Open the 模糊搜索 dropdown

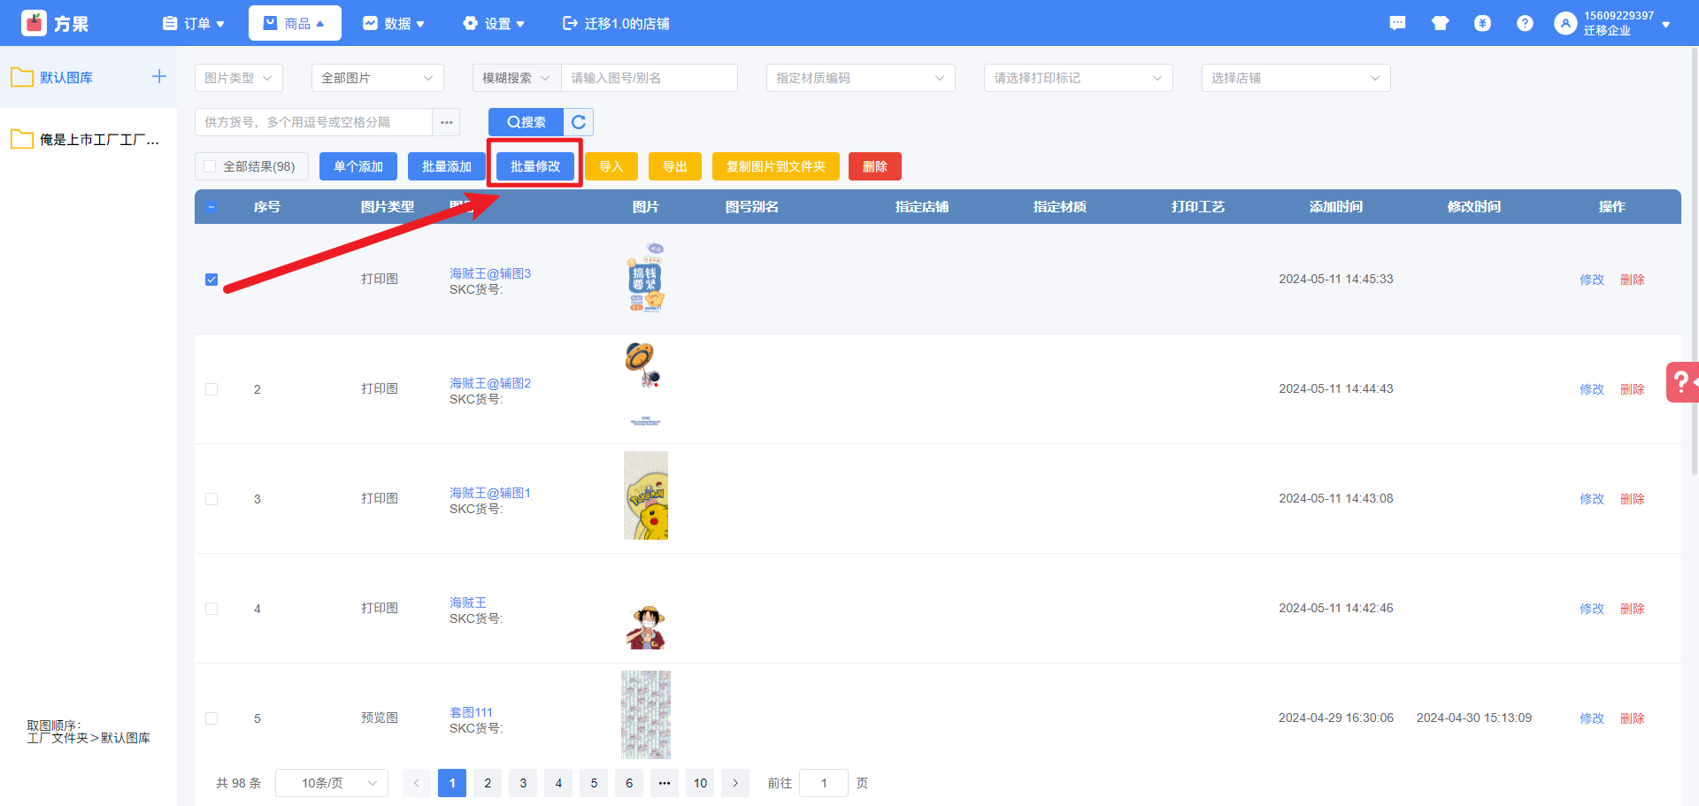[517, 78]
